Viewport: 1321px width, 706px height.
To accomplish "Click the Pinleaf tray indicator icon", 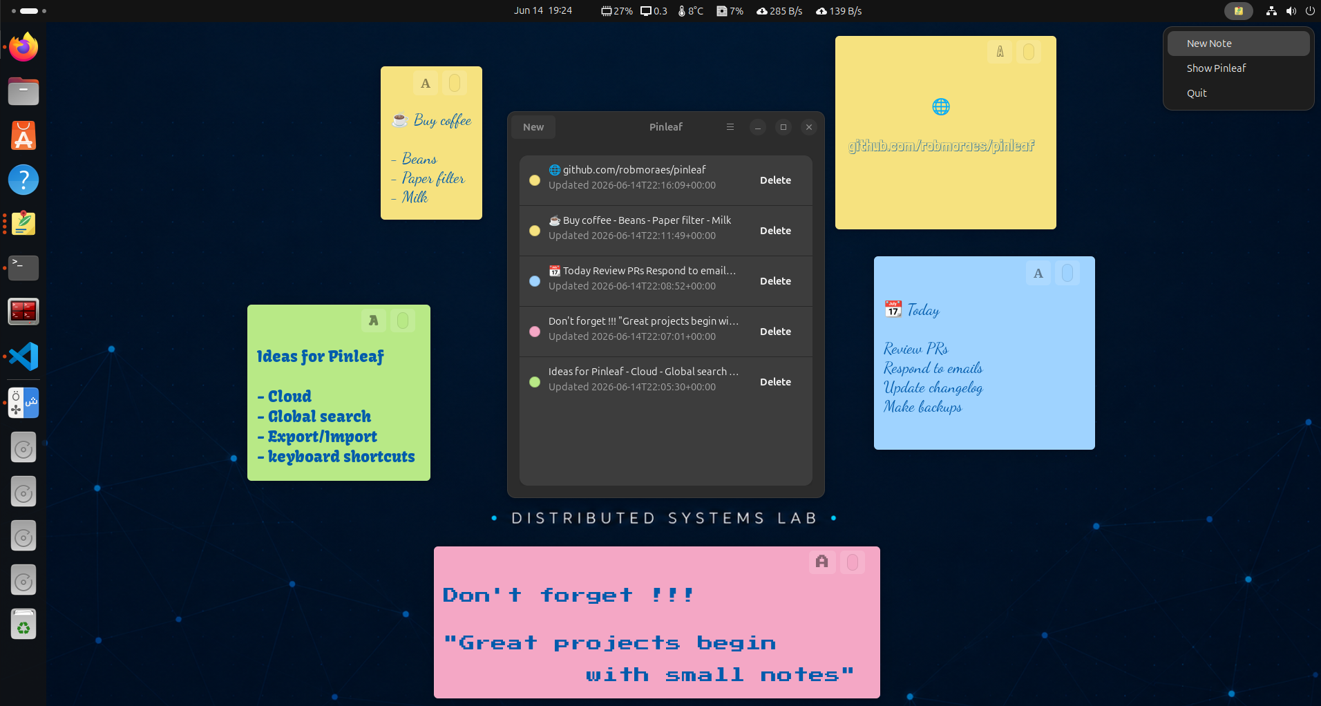I will pyautogui.click(x=1238, y=11).
